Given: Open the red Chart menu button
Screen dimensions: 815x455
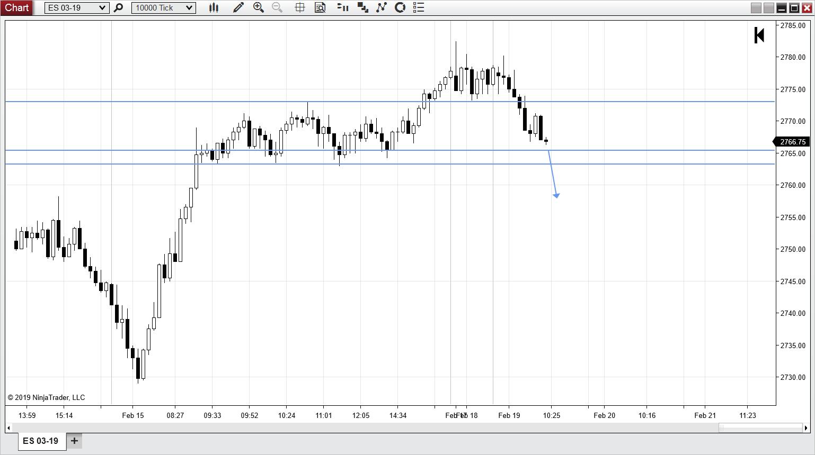Looking at the screenshot, I should pyautogui.click(x=16, y=7).
